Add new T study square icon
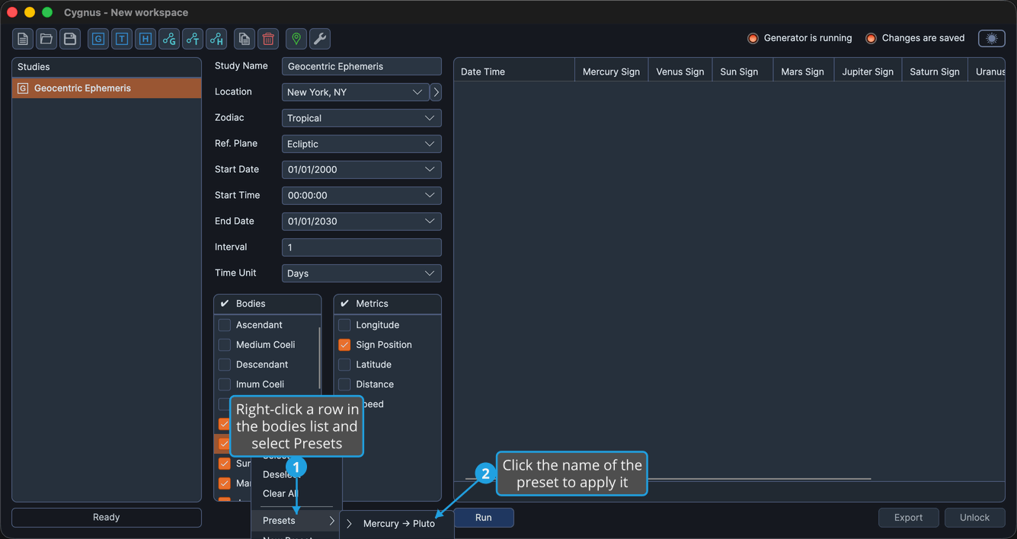 (122, 39)
